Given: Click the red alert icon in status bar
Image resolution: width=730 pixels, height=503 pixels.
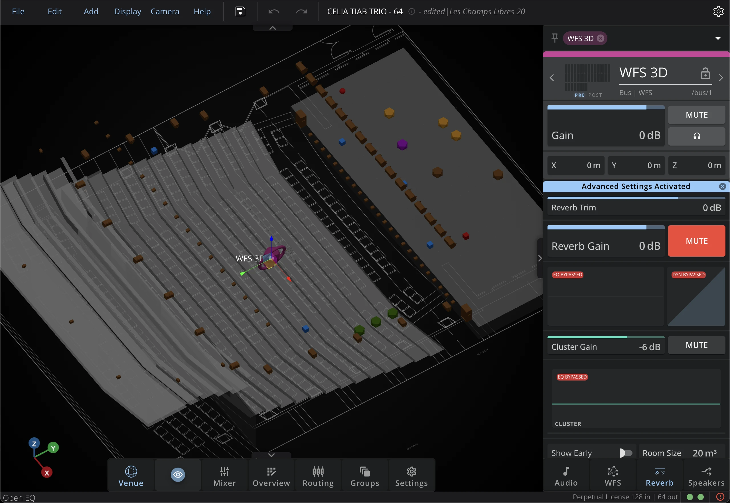Looking at the screenshot, I should click(720, 497).
